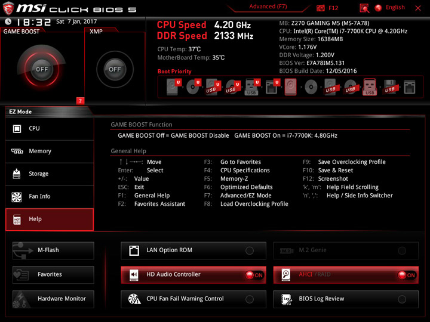Select the last network boot device icon
The width and height of the screenshot is (430, 322).
pyautogui.click(x=410, y=87)
